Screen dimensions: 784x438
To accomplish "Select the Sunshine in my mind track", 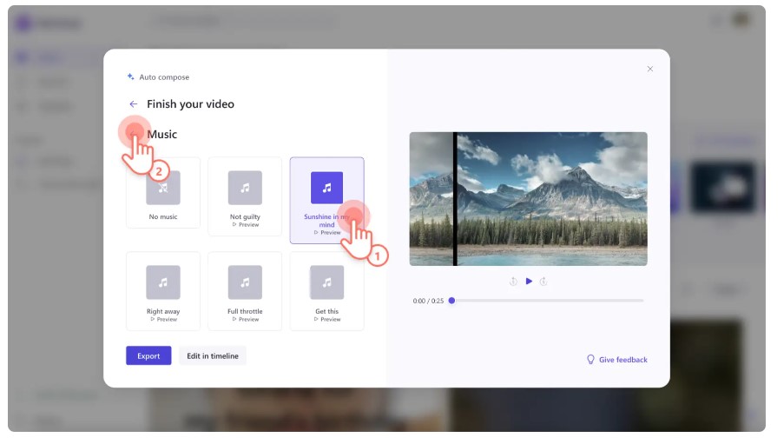I will click(x=326, y=200).
